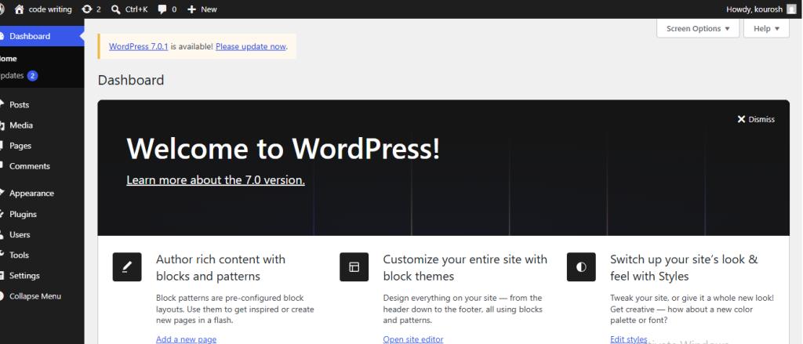Open the comments bubble icon in the admin bar
The image size is (803, 344).
point(162,9)
